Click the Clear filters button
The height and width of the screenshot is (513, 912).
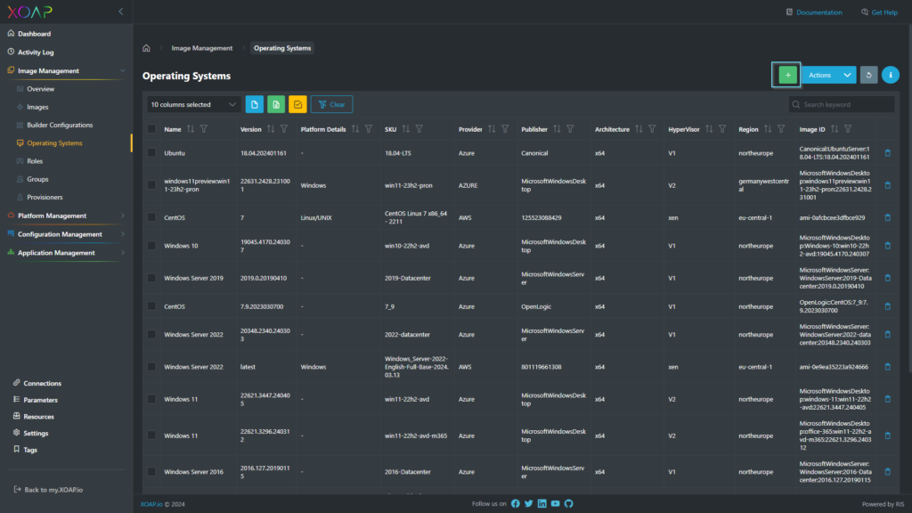click(x=331, y=105)
